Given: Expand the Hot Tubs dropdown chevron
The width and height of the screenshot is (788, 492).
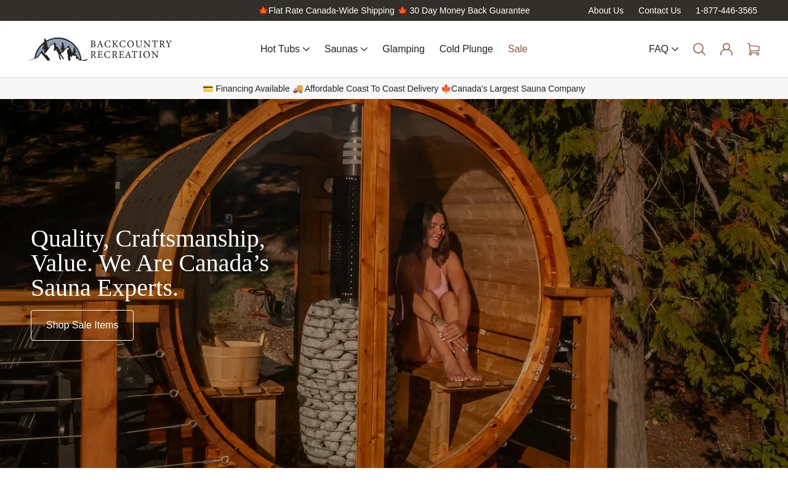Looking at the screenshot, I should [306, 49].
